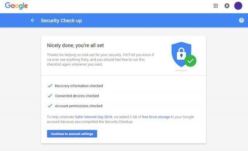Open the purple account avatar
Image resolution: width=248 pixels, height=151 pixels.
(238, 6)
